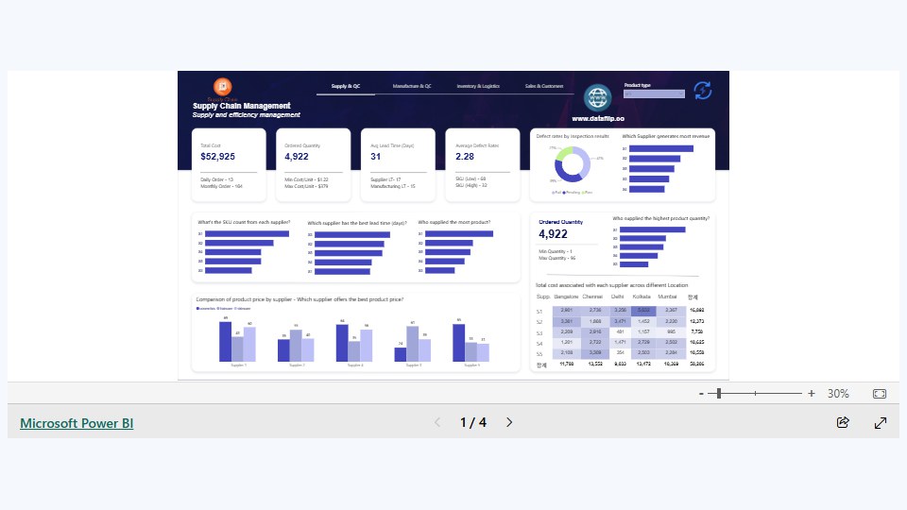The width and height of the screenshot is (907, 510).
Task: Click the fit to page icon
Action: tap(880, 394)
